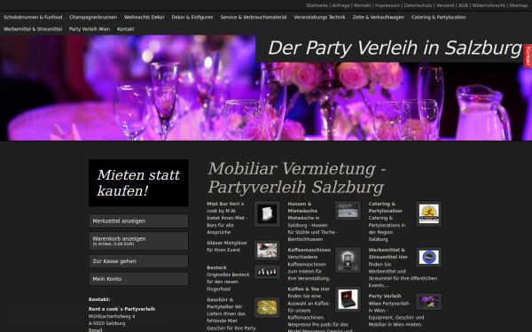Image resolution: width=532 pixels, height=332 pixels.
Task: Select Champagnerbrunnen in navigation bar
Action: tap(93, 18)
